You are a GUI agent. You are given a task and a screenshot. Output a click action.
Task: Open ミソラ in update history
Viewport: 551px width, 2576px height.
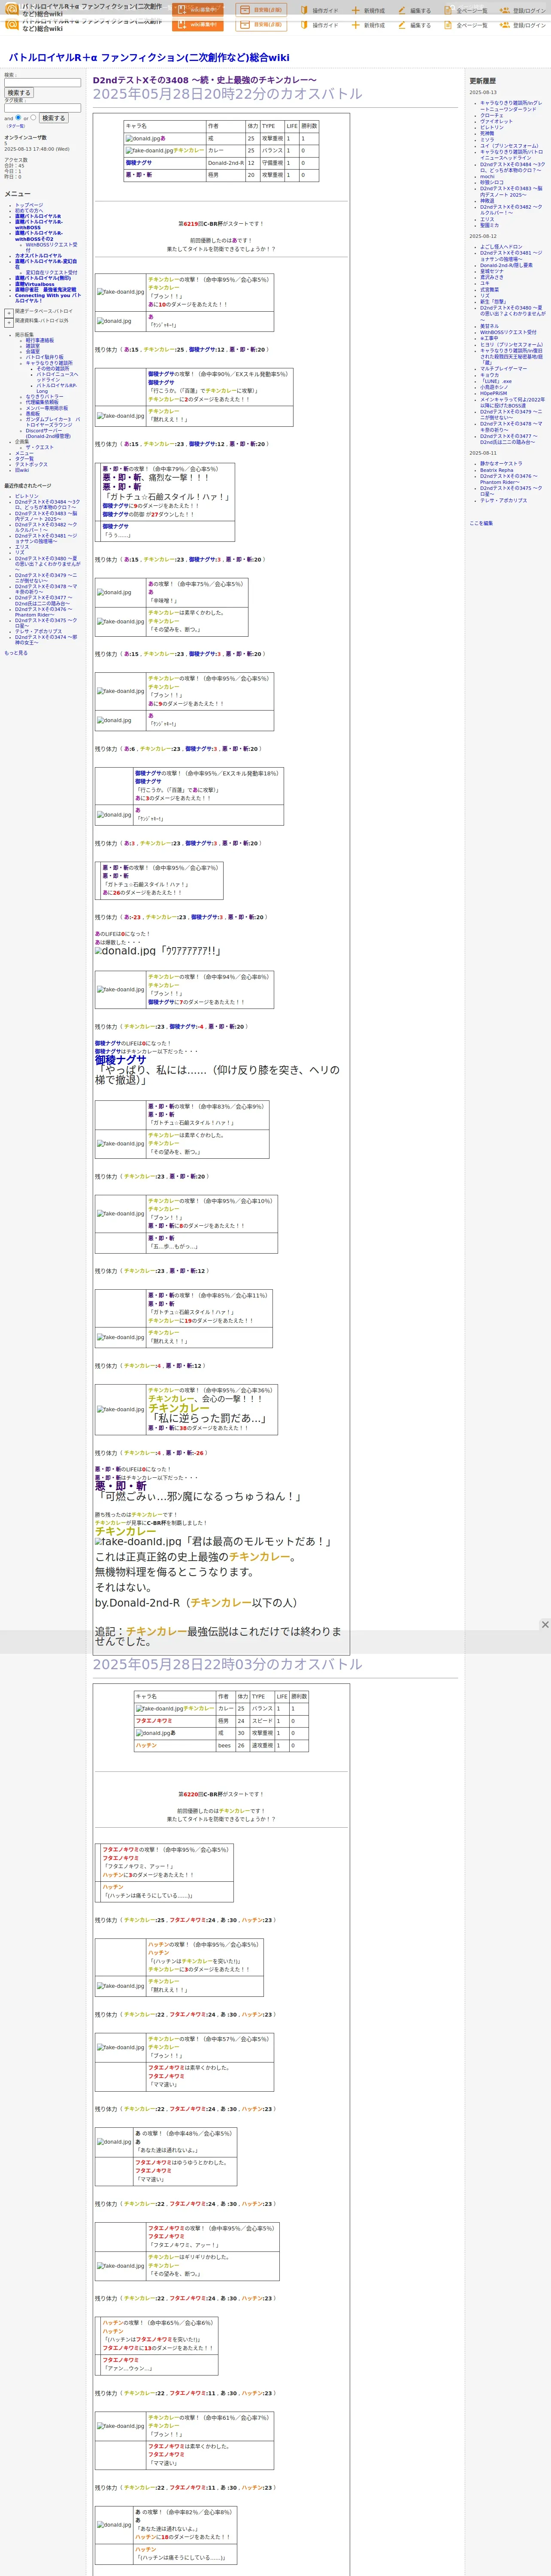(487, 139)
